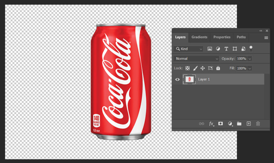Image resolution: width=274 pixels, height=163 pixels.
Task: Select the Layer 1 thumbnail
Action: pyautogui.click(x=189, y=79)
